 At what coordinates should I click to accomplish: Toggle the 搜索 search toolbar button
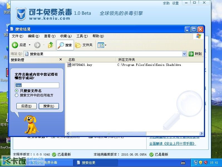[65, 45]
